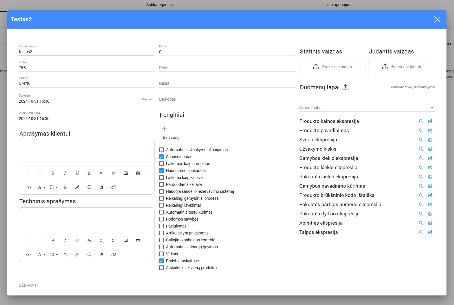Viewport: 454px width, 305px height.
Task: Open emoji picker in Techninis aprašymas editor
Action: [89, 254]
